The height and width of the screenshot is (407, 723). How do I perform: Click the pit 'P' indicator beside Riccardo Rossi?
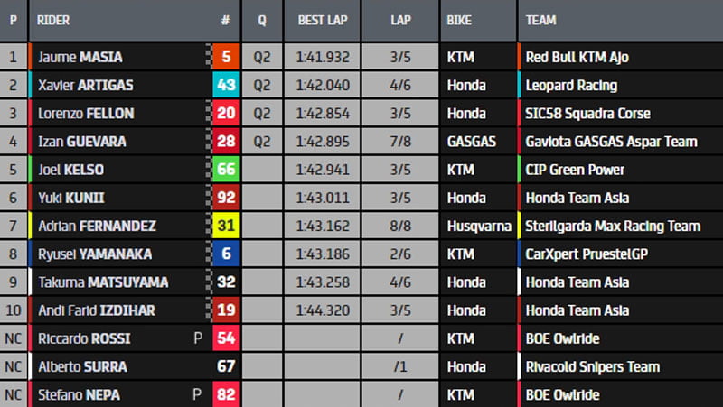[198, 338]
